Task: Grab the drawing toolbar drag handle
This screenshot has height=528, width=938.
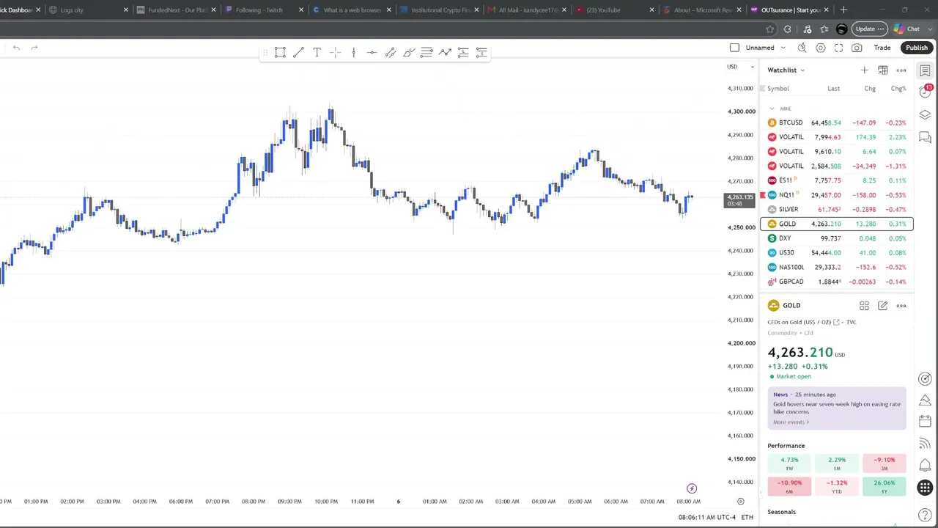Action: click(x=265, y=52)
